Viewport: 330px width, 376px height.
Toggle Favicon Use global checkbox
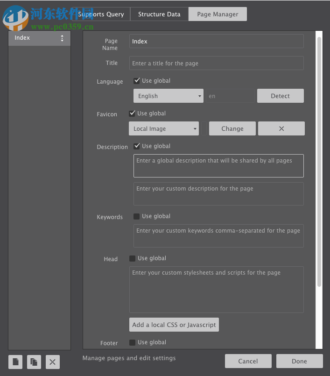click(132, 114)
